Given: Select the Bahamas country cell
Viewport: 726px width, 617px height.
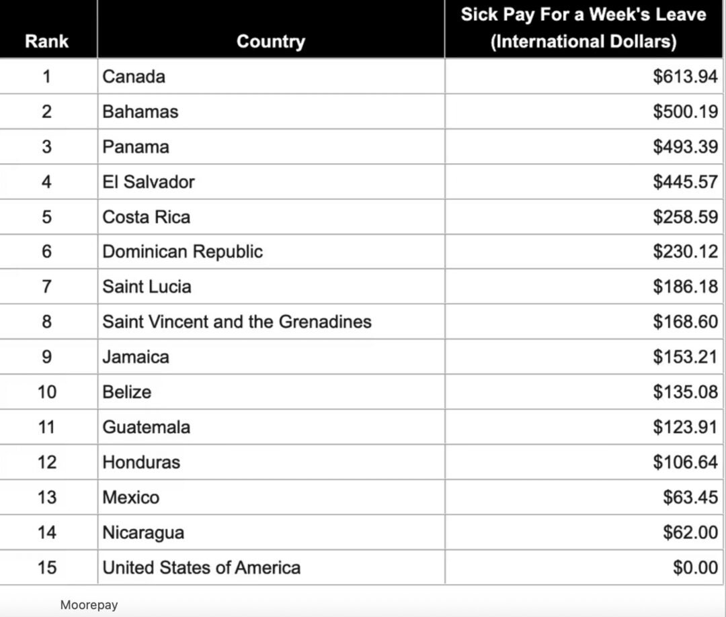Looking at the screenshot, I should point(140,111).
